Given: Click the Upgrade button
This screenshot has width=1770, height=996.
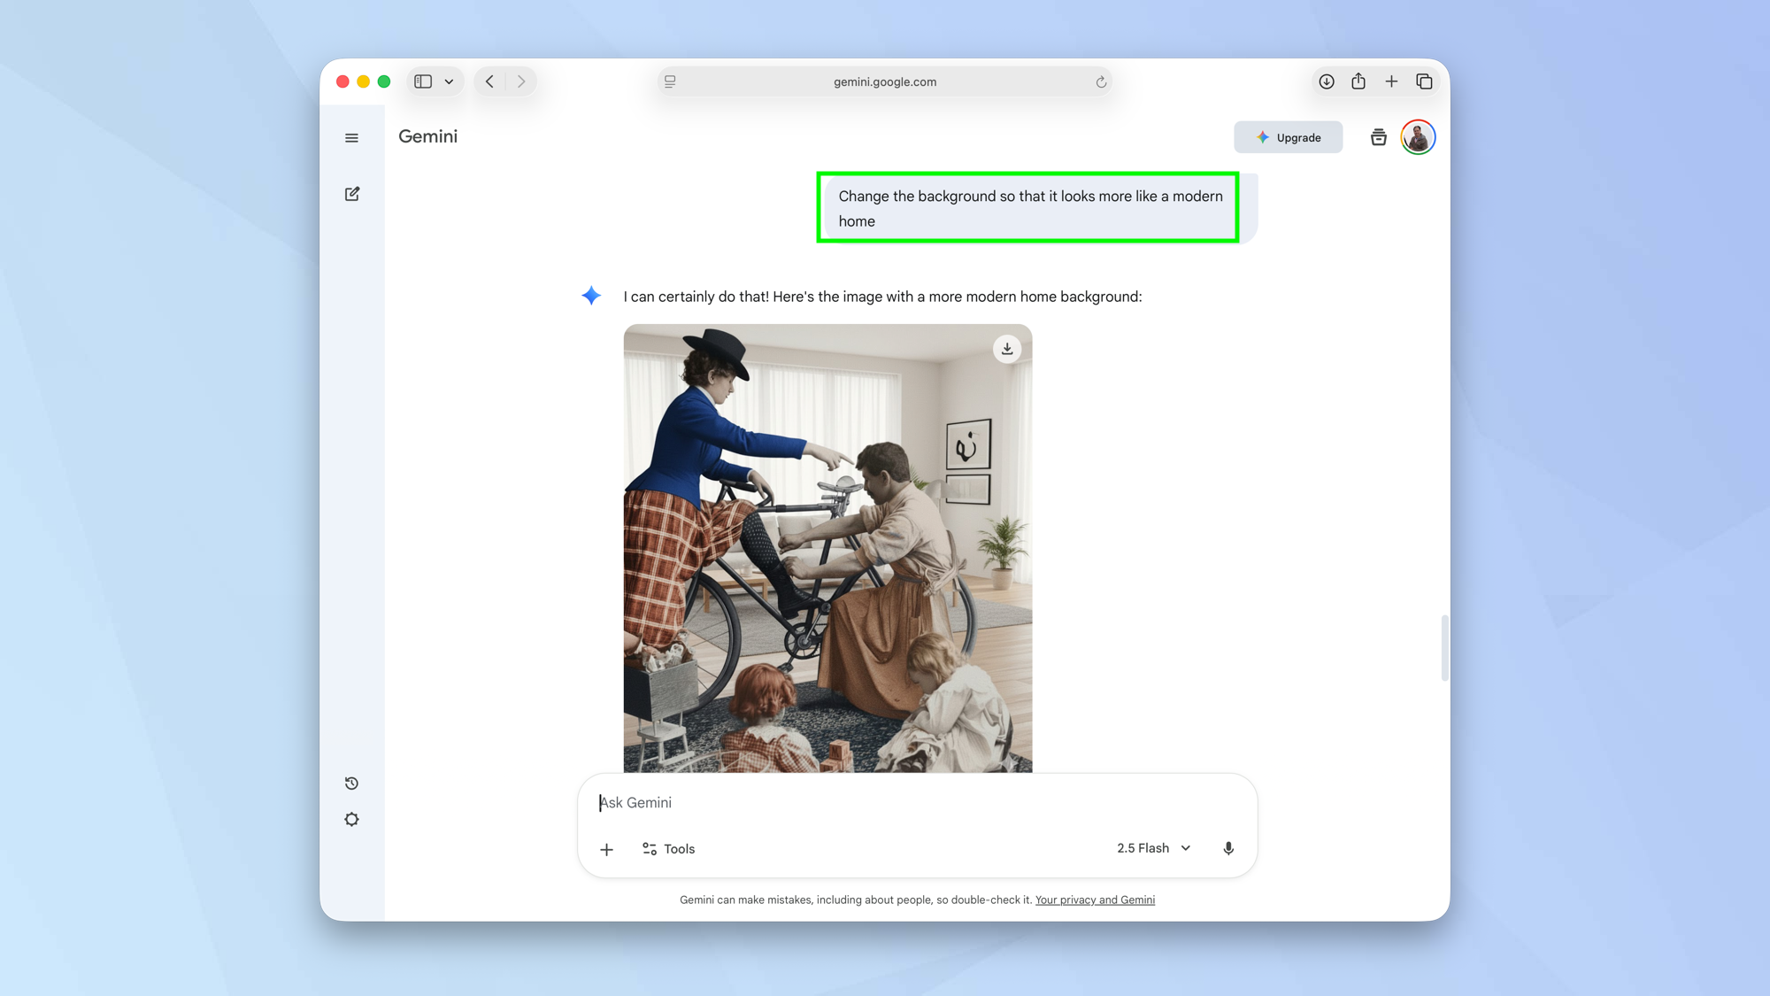Looking at the screenshot, I should (1288, 137).
